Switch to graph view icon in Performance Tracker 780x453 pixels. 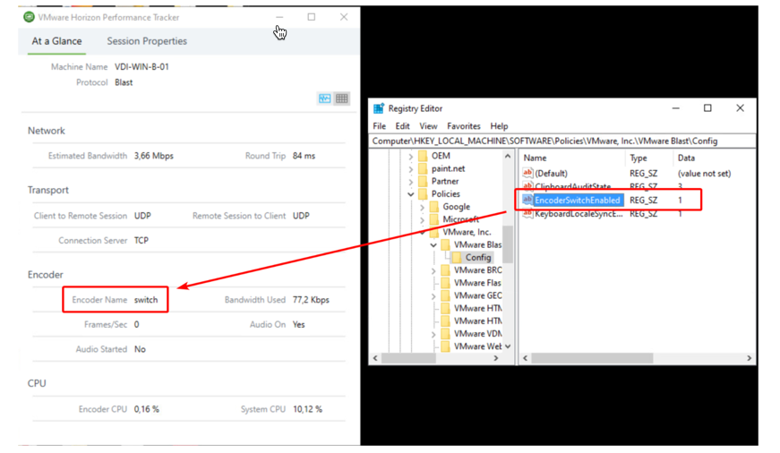(324, 98)
